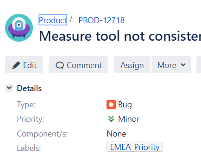Click the Edit button

coord(24,64)
